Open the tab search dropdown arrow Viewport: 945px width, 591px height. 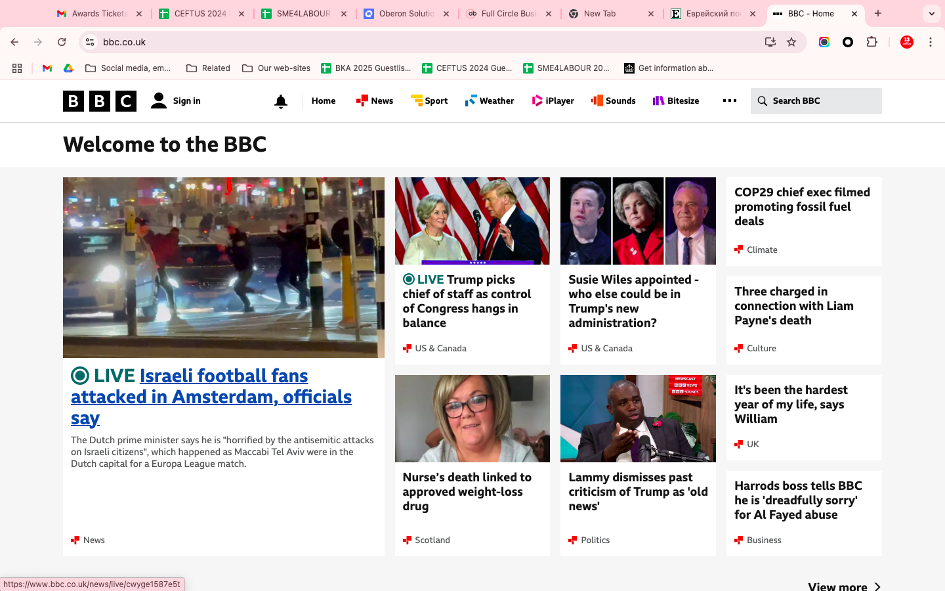pyautogui.click(x=931, y=14)
